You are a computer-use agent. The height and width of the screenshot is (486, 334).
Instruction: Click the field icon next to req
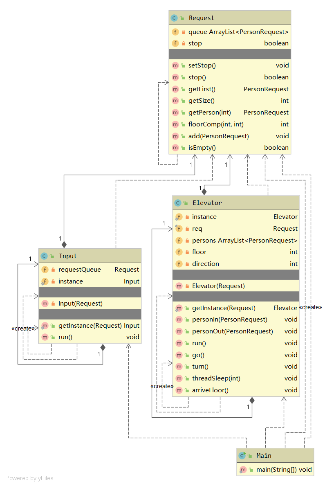click(x=179, y=229)
